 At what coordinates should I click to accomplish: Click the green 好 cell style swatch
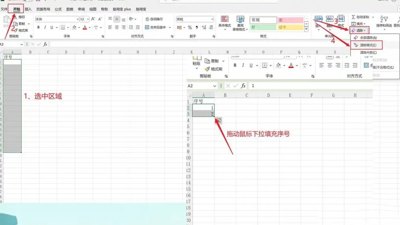[263, 27]
